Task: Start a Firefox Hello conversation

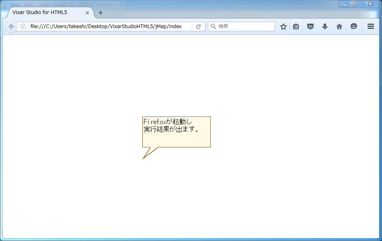Action: (354, 26)
